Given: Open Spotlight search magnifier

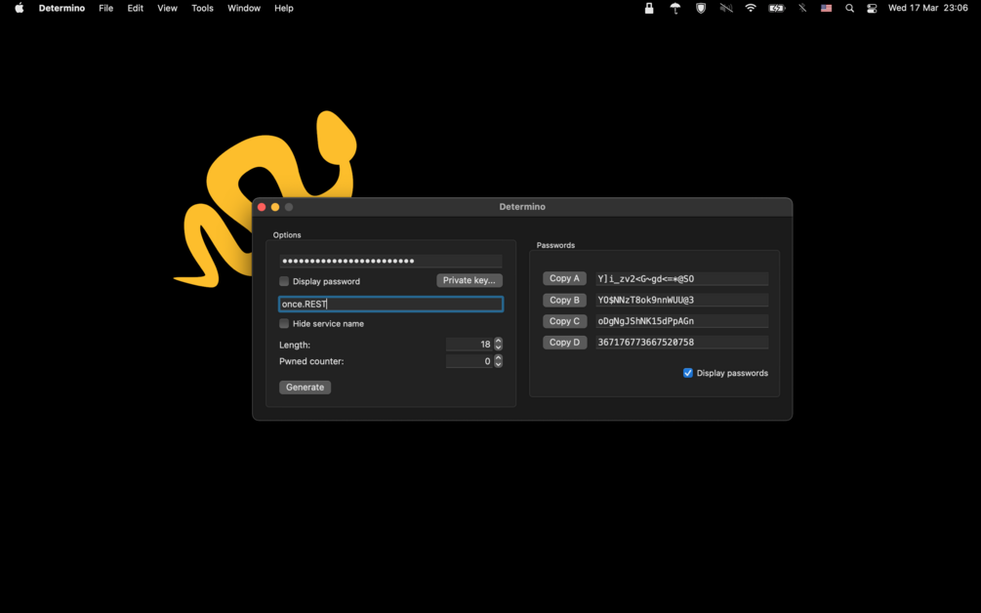Looking at the screenshot, I should 849,8.
